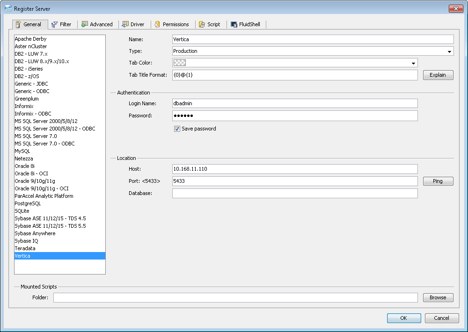
Task: Open the Advanced tab
Action: click(x=97, y=24)
